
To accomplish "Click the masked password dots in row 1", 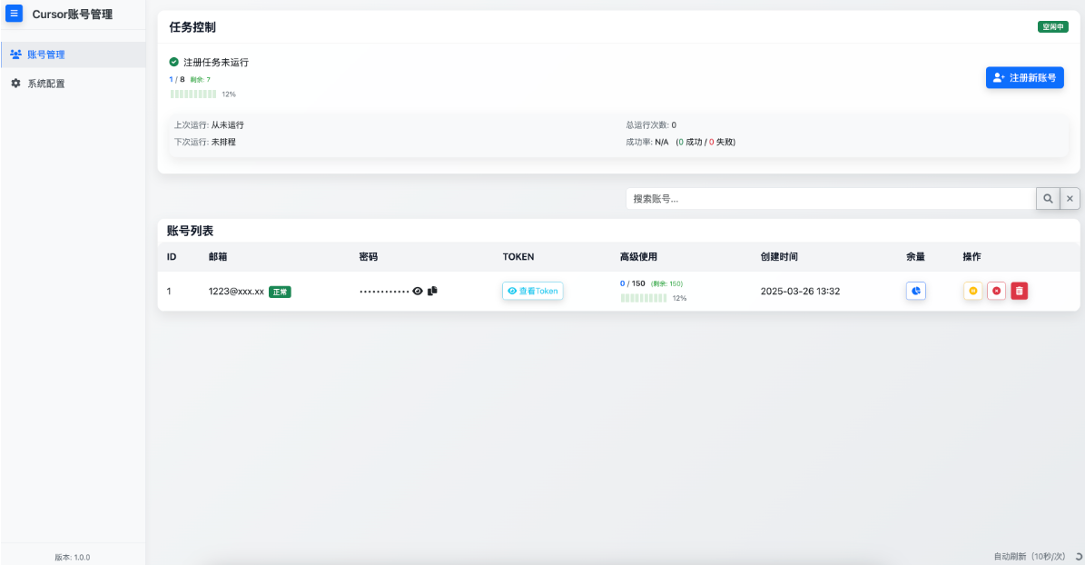I will (384, 292).
